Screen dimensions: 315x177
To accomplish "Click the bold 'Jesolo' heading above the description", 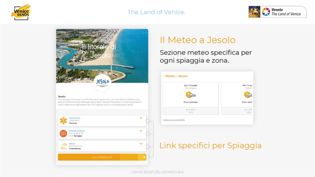I will (62, 96).
